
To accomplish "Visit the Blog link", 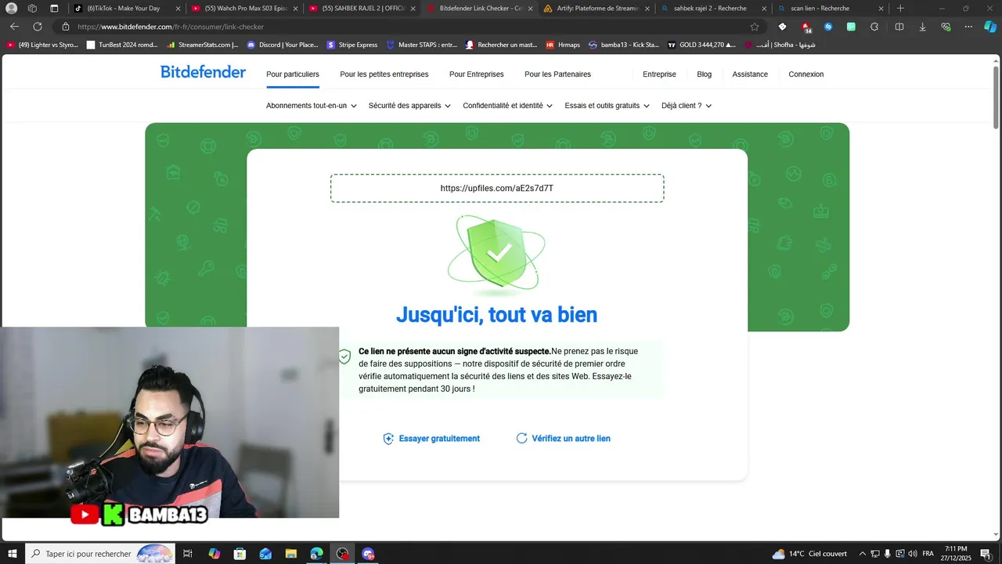I will 705,74.
